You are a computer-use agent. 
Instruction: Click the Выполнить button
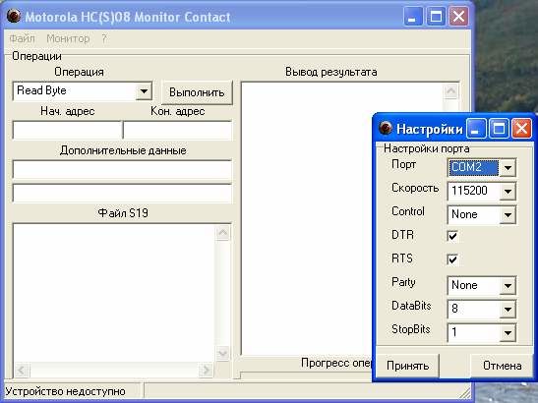click(197, 92)
